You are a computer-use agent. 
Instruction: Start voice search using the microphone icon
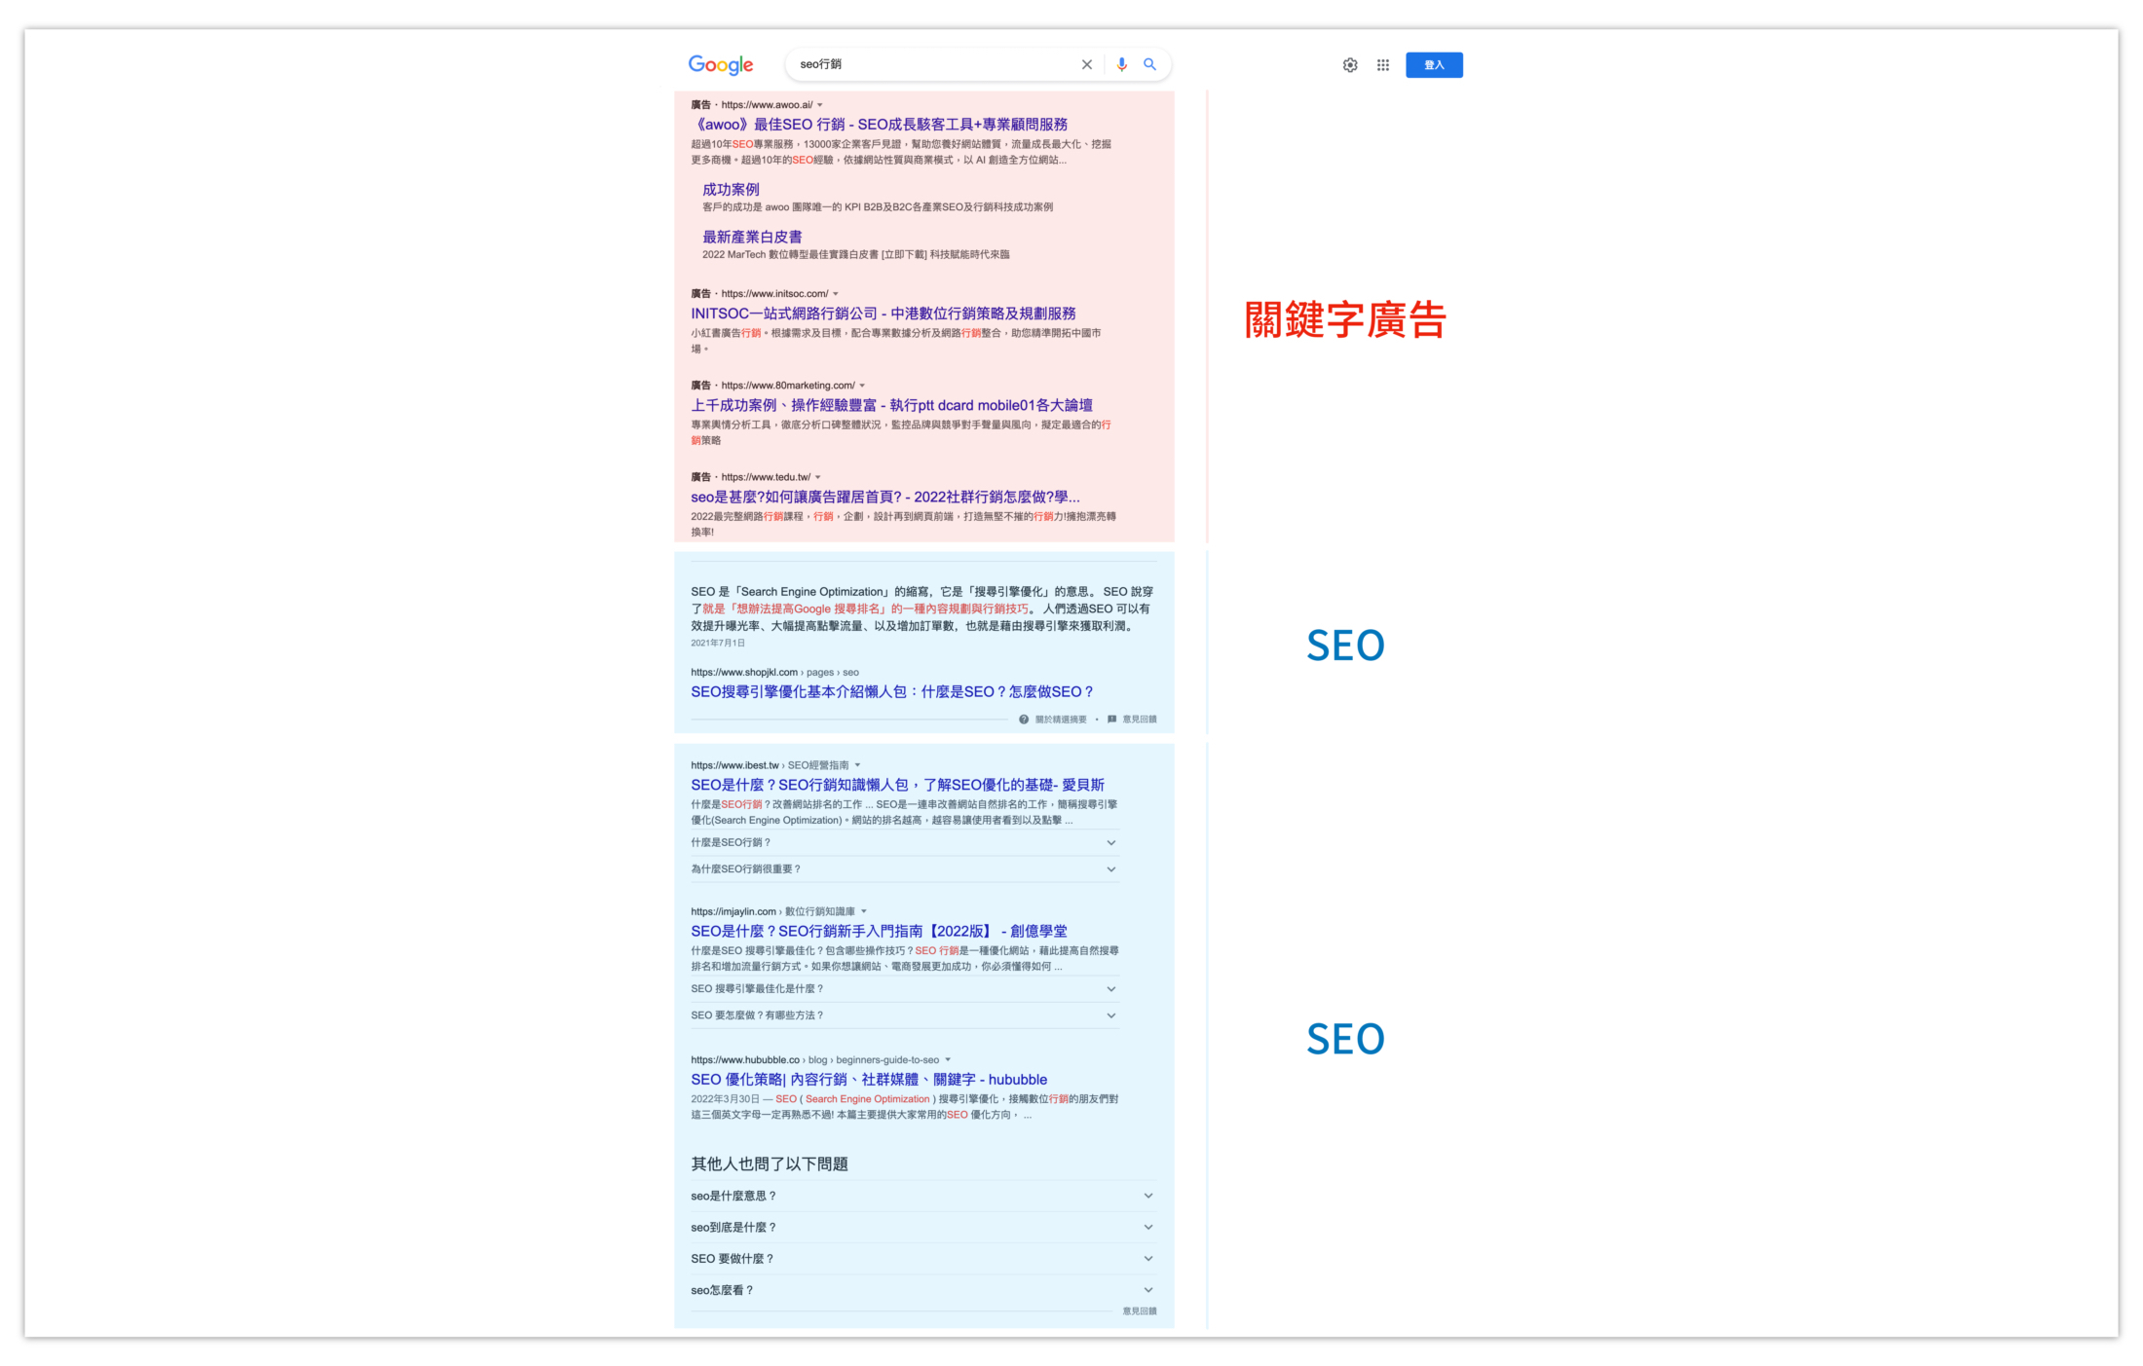pyautogui.click(x=1120, y=64)
